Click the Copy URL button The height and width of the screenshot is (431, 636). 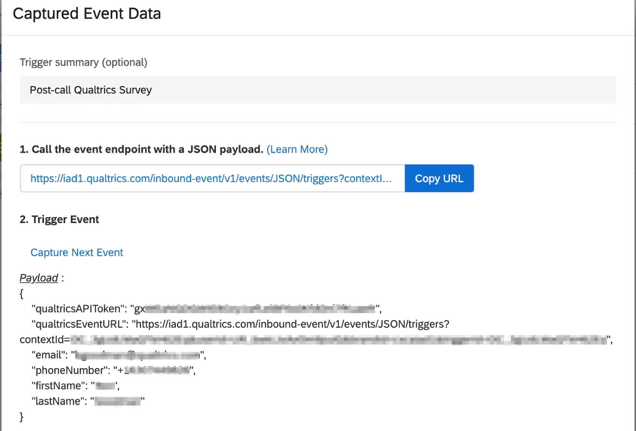[x=439, y=178]
